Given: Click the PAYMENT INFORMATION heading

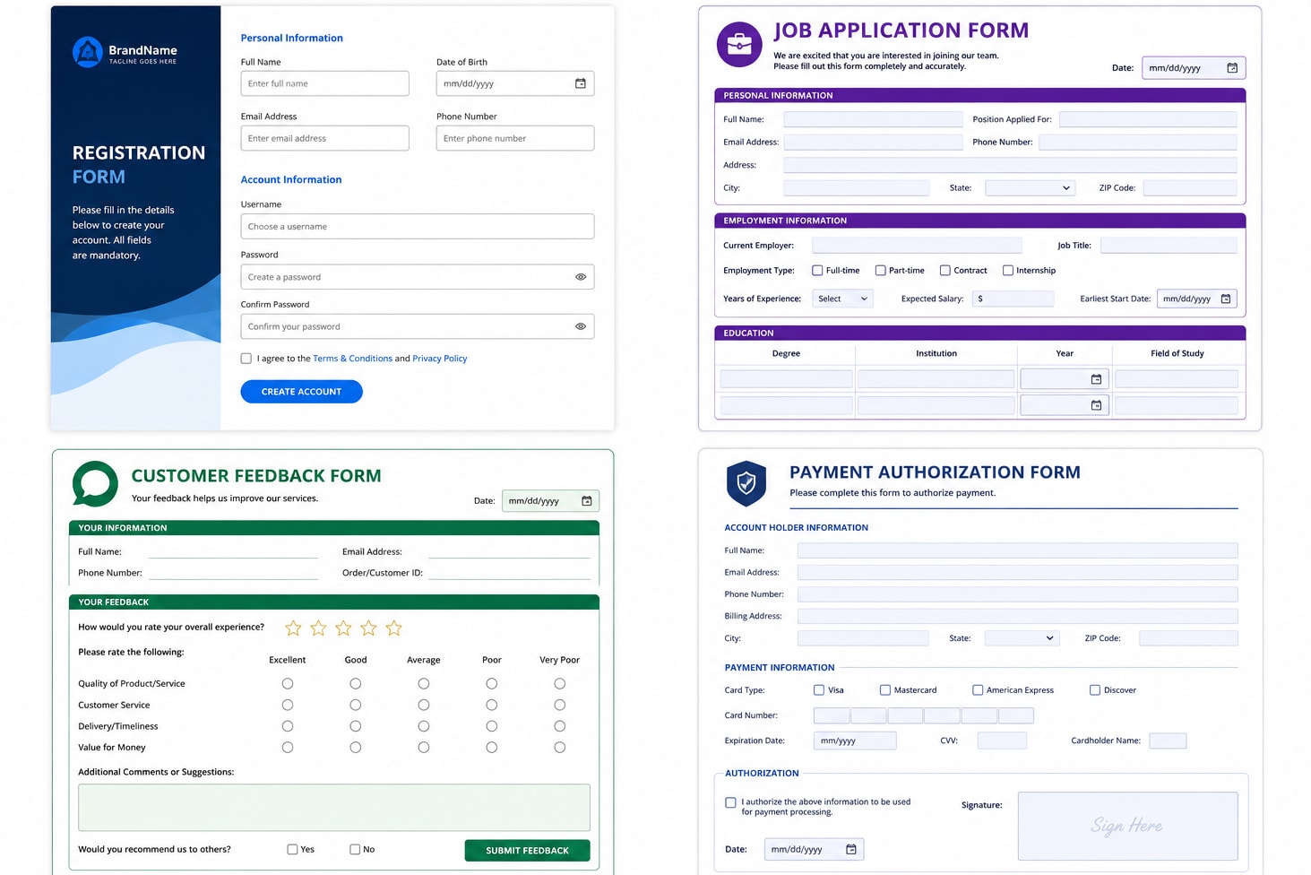Looking at the screenshot, I should [x=779, y=668].
